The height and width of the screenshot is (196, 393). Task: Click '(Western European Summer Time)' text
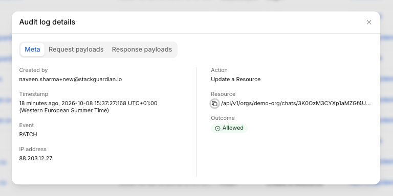click(64, 110)
